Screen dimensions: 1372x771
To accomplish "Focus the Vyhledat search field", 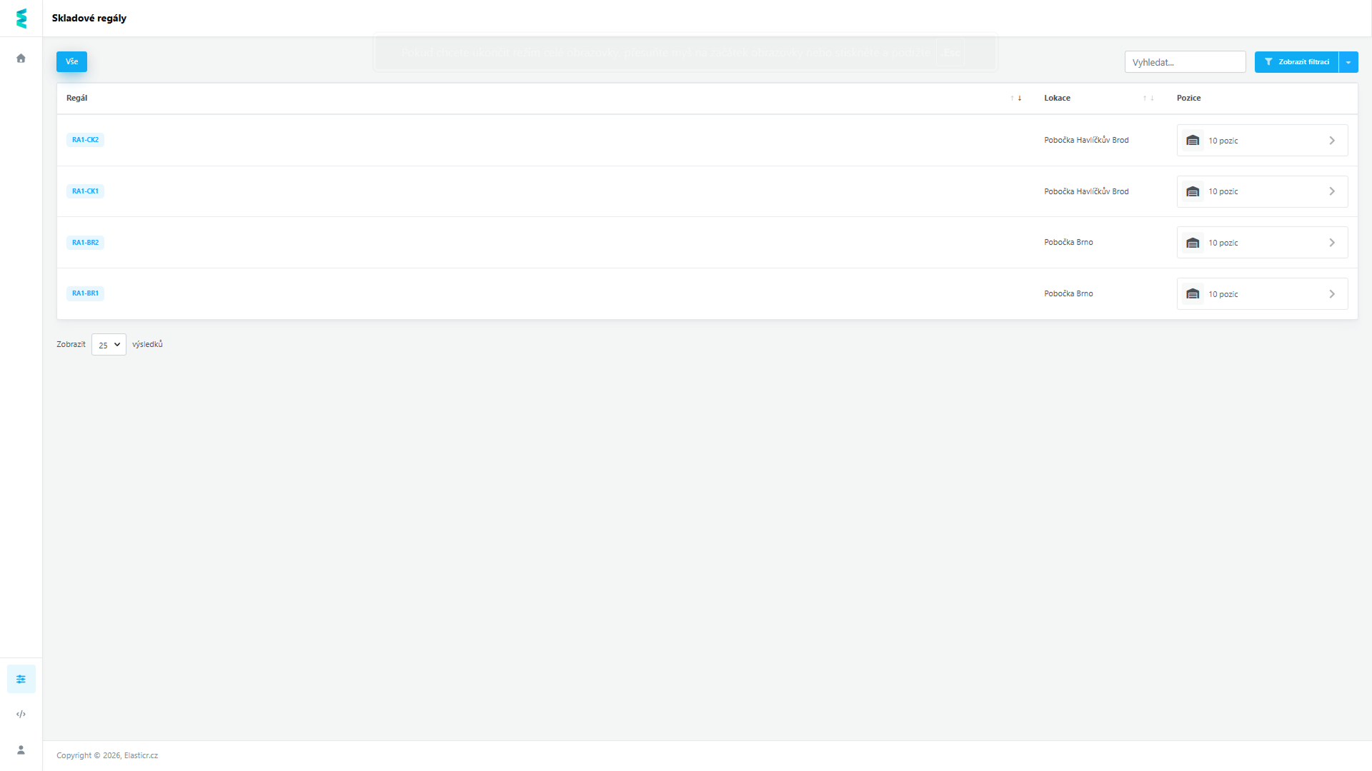I will coord(1185,62).
